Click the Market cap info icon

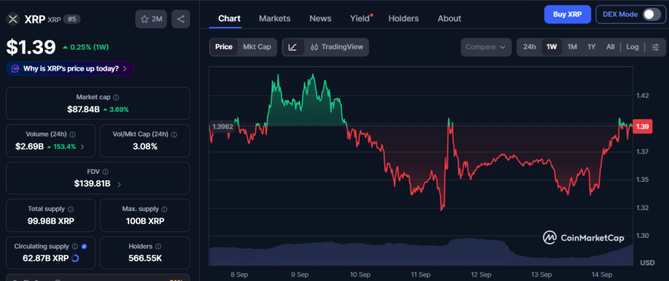tap(116, 97)
